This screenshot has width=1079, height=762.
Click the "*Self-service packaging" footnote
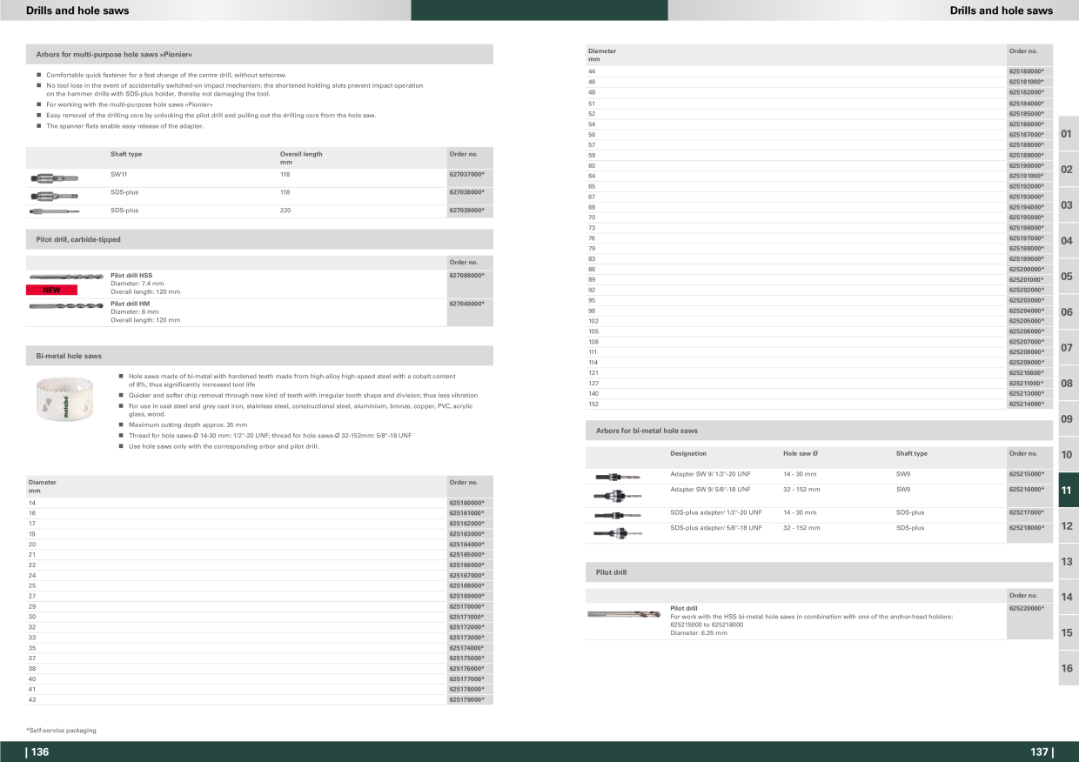pos(61,730)
